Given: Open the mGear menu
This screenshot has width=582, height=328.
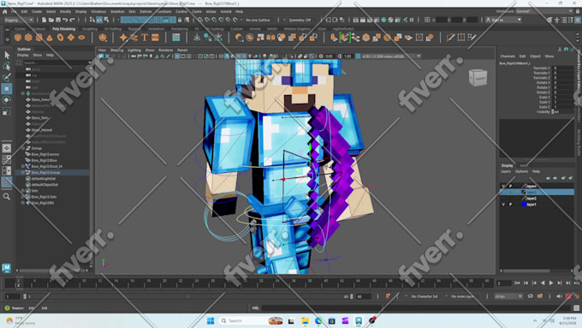Looking at the screenshot, I should point(211,11).
